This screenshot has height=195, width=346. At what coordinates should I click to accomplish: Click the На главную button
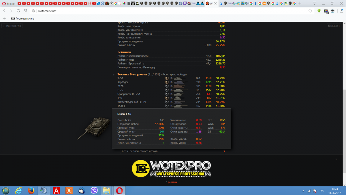click(12, 26)
